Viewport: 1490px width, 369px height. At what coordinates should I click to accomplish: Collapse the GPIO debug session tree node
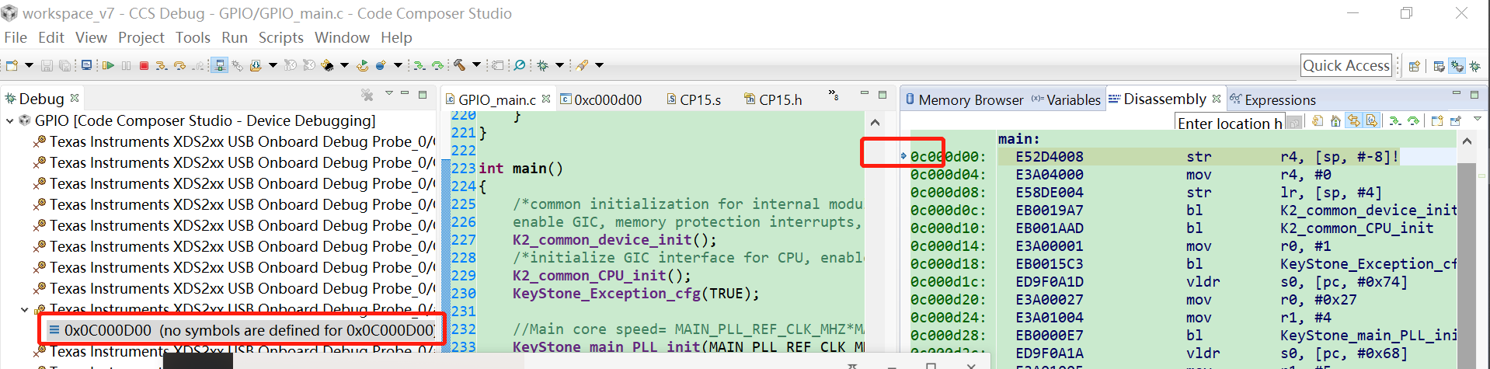tap(10, 120)
